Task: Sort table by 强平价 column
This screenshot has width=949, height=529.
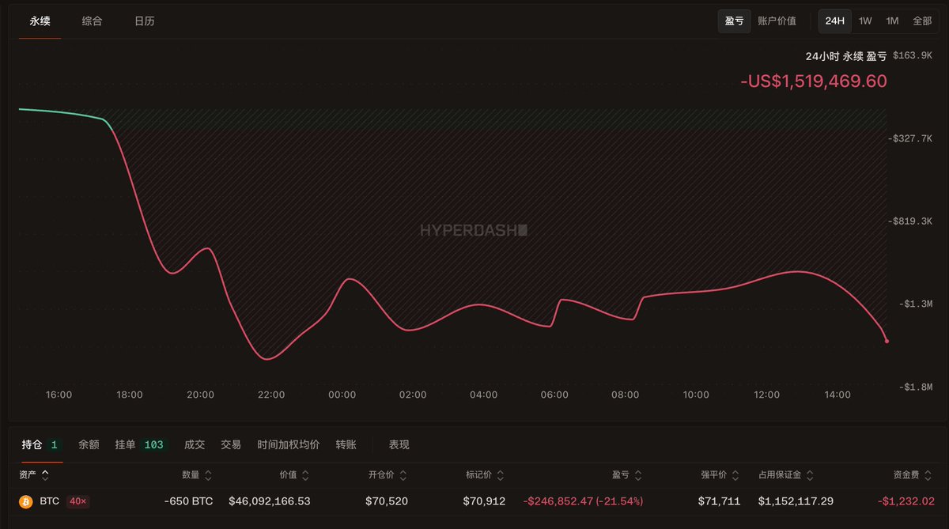Action: coord(721,475)
